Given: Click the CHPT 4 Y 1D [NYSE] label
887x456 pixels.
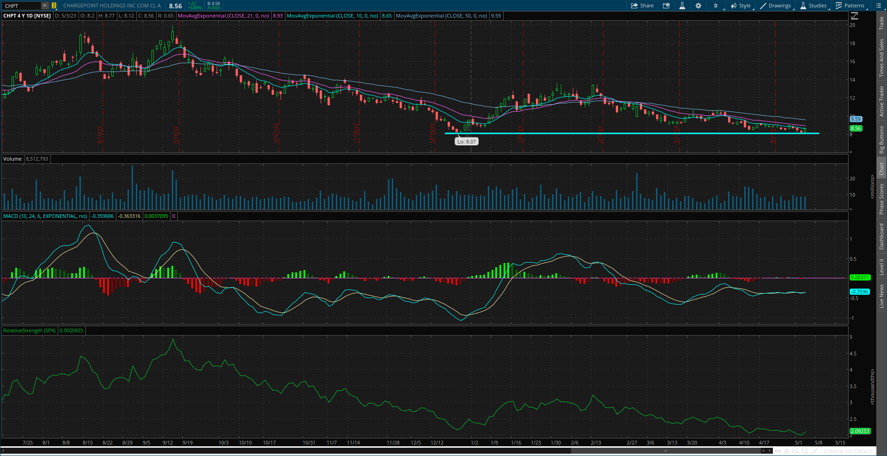Looking at the screenshot, I should click(x=27, y=16).
